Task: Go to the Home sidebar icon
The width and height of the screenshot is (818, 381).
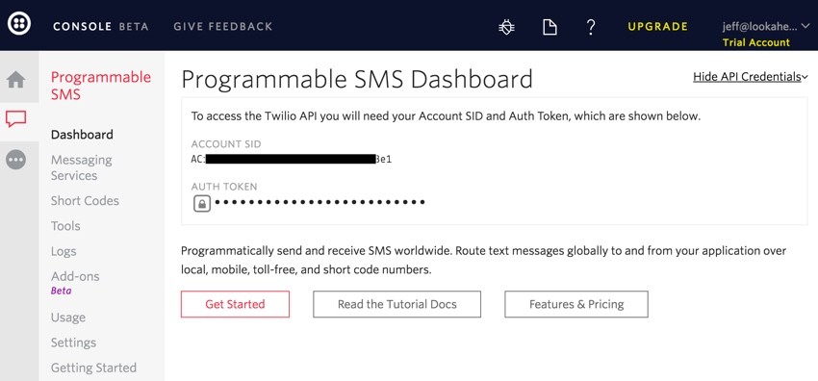Action: (x=16, y=80)
